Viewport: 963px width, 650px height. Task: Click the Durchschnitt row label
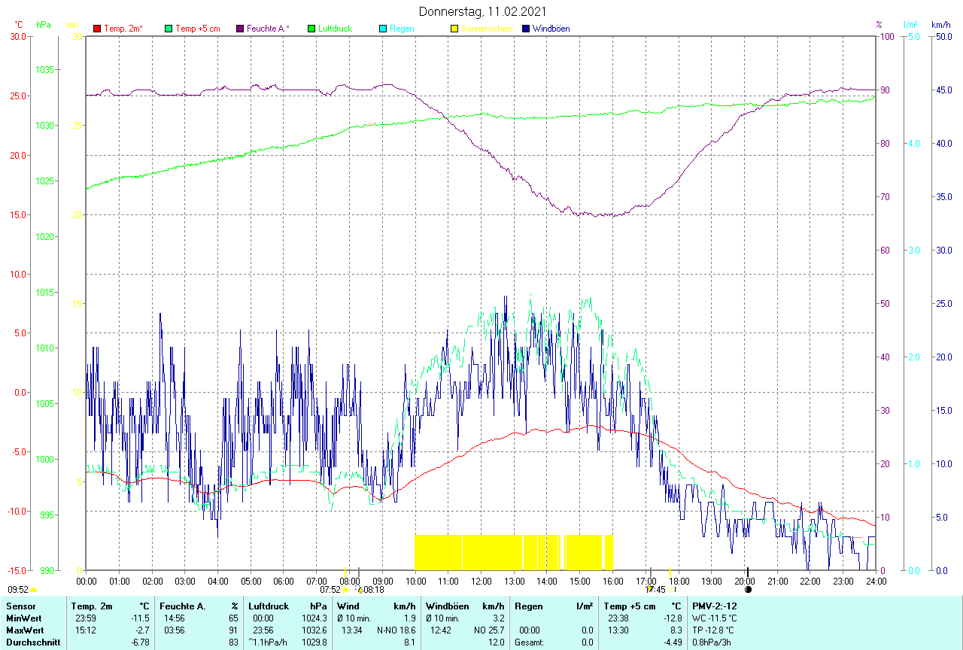click(32, 642)
